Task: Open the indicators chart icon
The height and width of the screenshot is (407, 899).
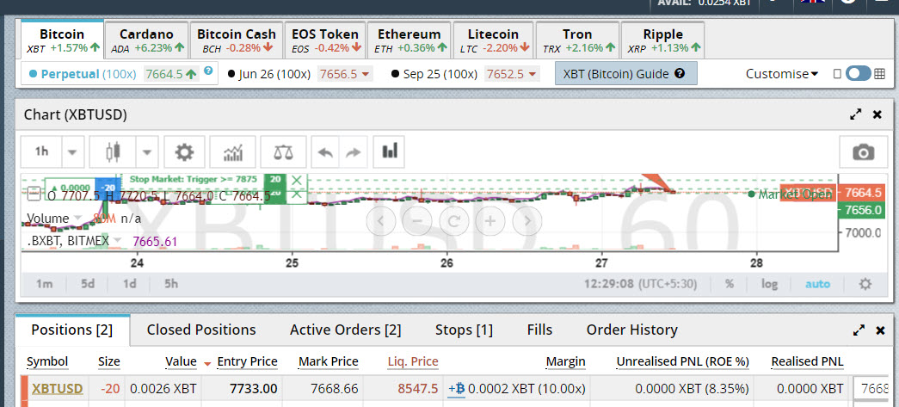Action: pyautogui.click(x=233, y=152)
